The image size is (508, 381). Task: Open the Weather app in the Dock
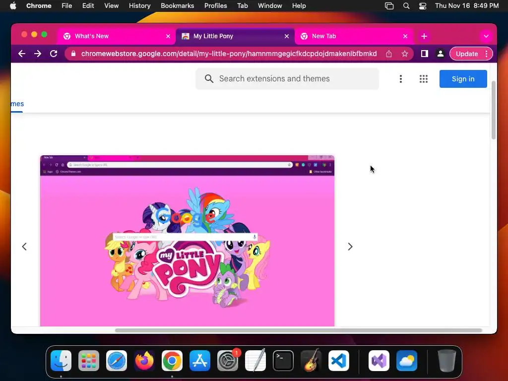[407, 361]
